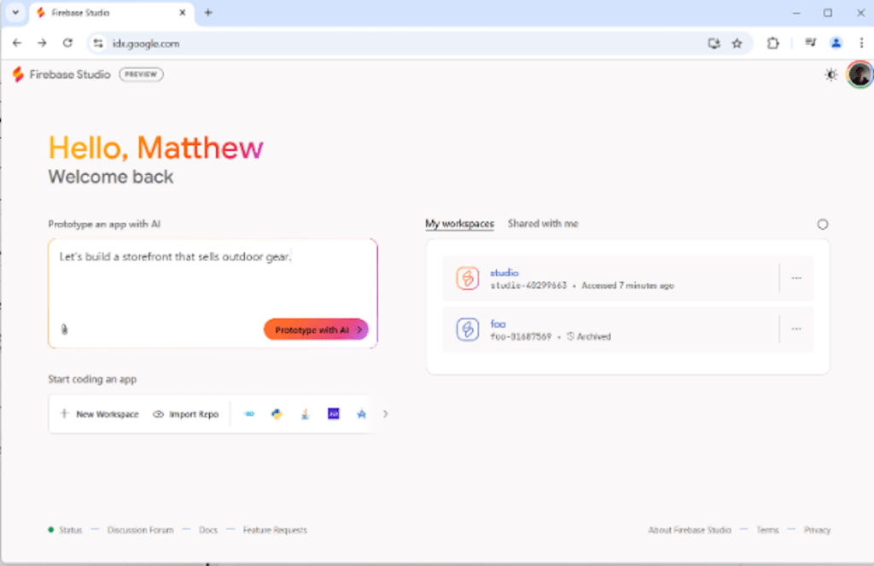Open the Discussion Forum footer link

(x=140, y=529)
